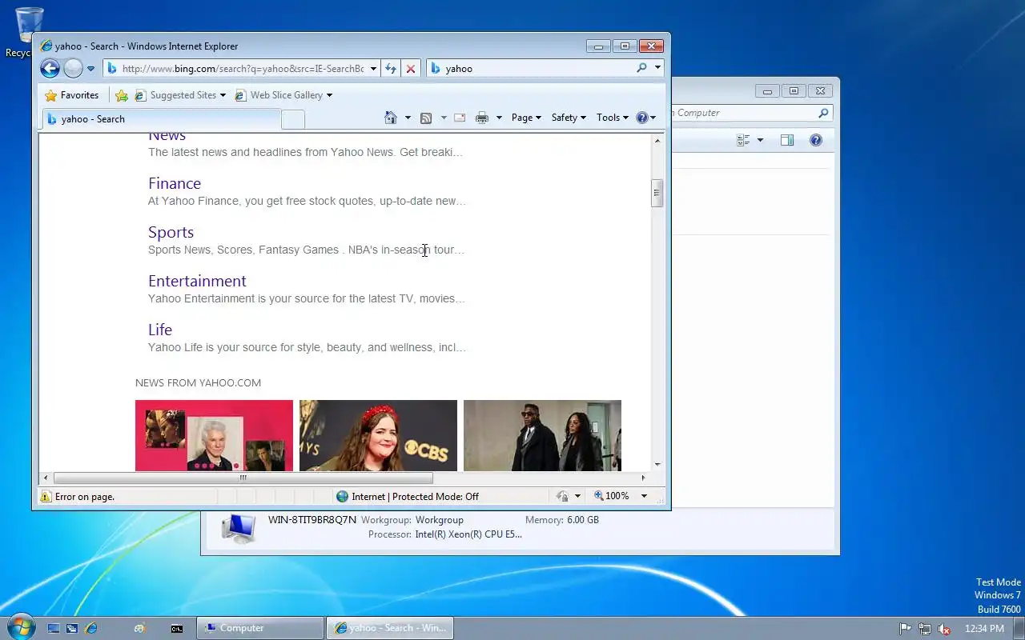Click the Read Mail envelope icon
The image size is (1025, 640).
point(460,118)
